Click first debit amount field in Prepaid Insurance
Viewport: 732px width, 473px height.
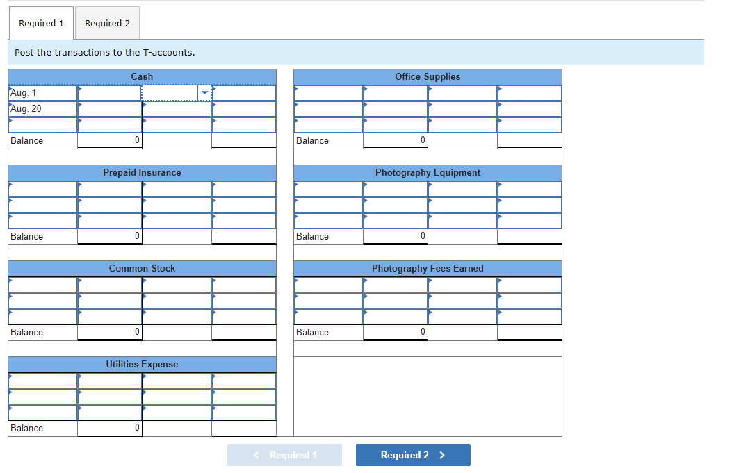click(x=110, y=189)
